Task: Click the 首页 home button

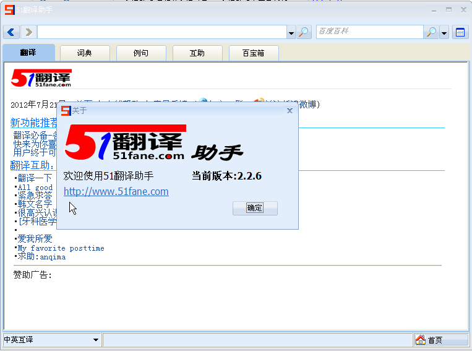Action: point(441,340)
